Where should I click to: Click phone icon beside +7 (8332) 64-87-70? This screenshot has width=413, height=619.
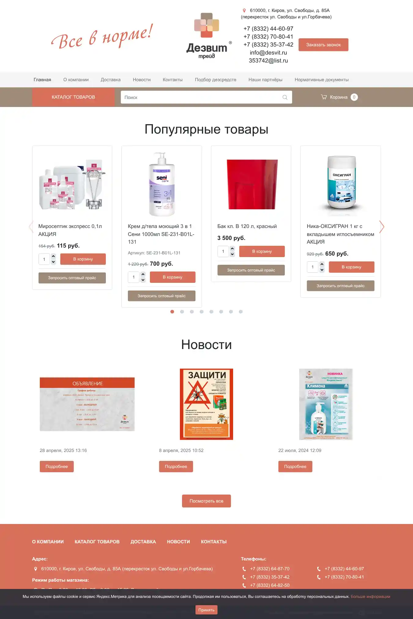244,569
